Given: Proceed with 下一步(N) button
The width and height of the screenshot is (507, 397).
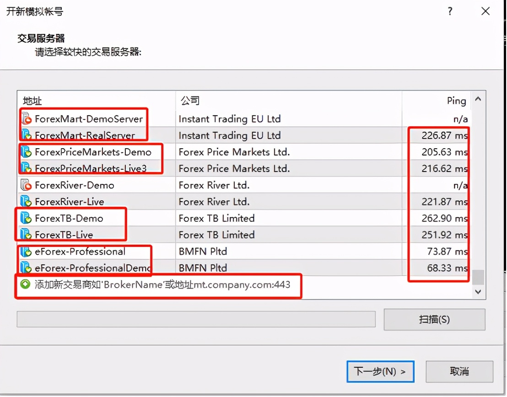Looking at the screenshot, I should 380,371.
